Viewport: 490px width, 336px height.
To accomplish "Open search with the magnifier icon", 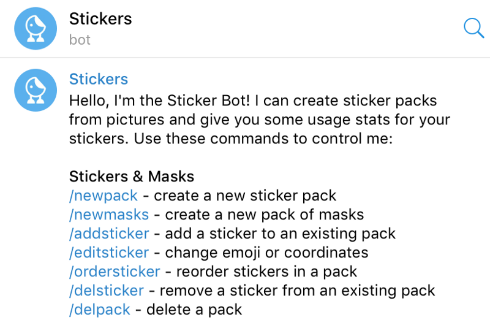I will coord(473,28).
